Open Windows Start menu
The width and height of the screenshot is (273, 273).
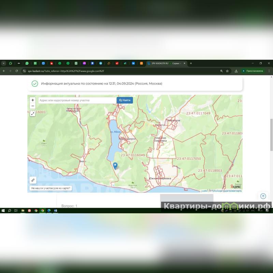click(x=3, y=211)
